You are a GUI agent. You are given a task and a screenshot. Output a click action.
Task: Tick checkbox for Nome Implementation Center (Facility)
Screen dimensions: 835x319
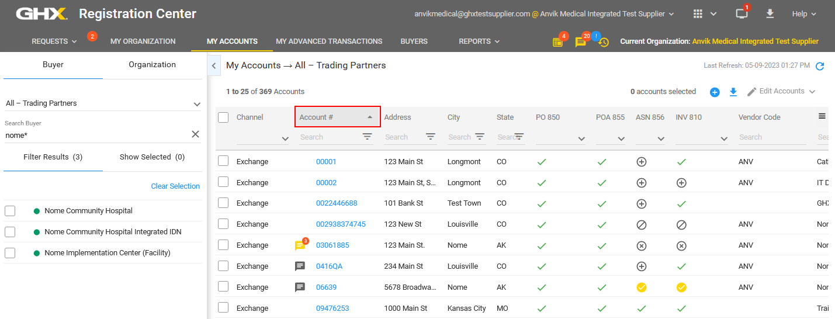pos(10,253)
